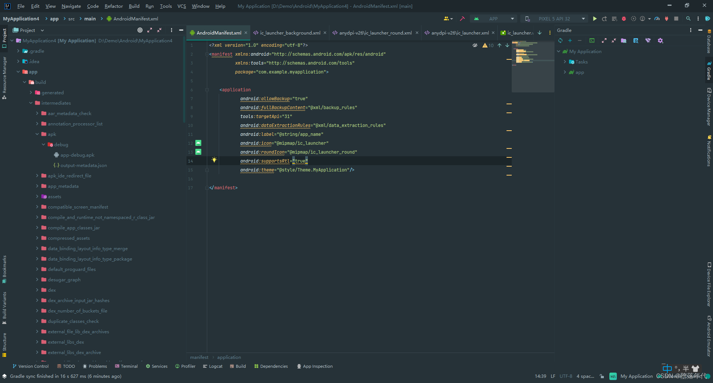This screenshot has height=383, width=713.
Task: Jump to next highlighted warning arrow
Action: point(507,45)
